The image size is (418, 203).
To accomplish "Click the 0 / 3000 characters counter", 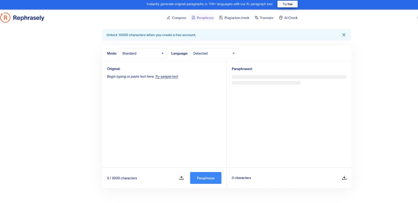I will [x=122, y=178].
